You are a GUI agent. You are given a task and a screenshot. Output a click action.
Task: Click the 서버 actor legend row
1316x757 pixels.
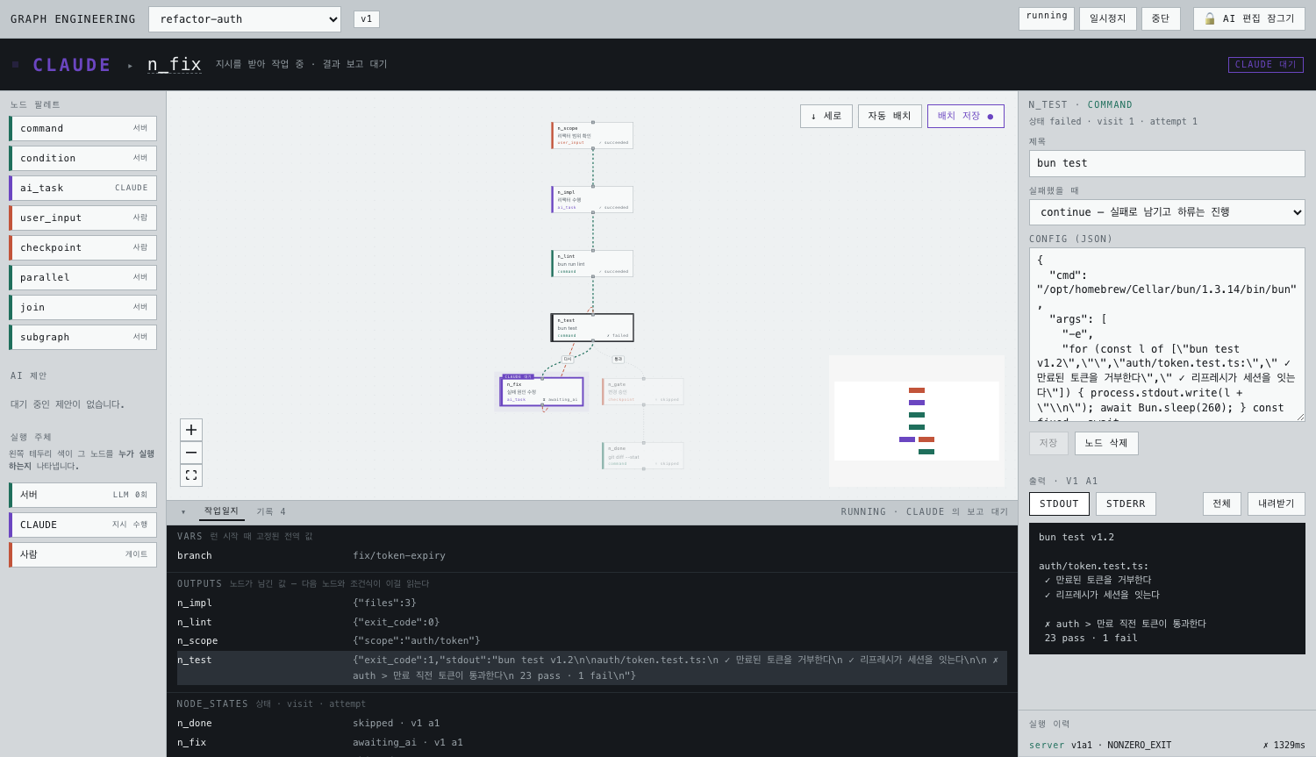(x=83, y=496)
